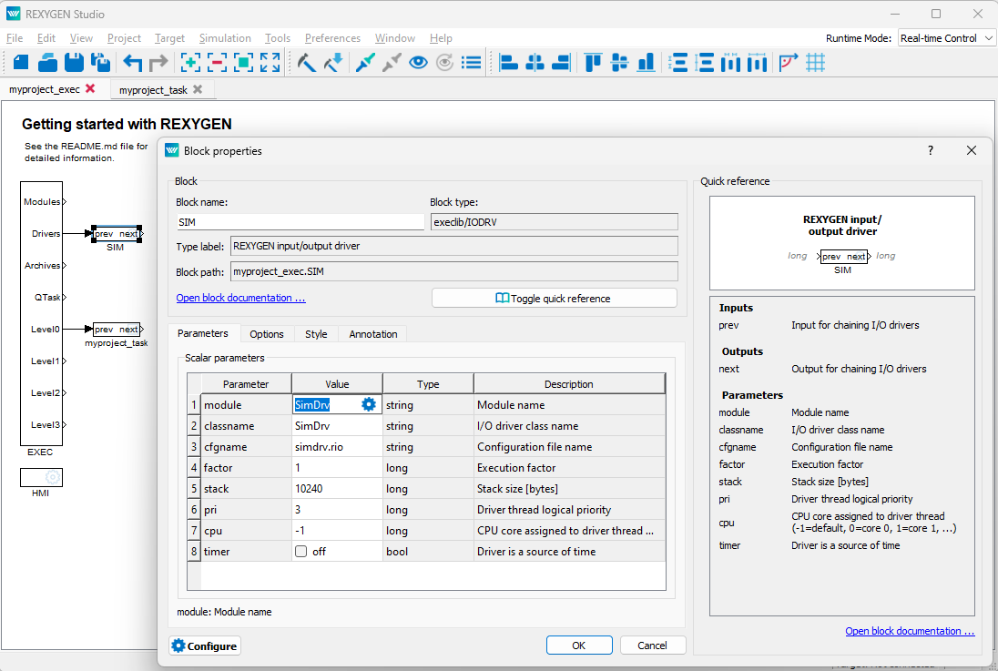The width and height of the screenshot is (998, 671).
Task: Click the zoom-to-fit filled square icon
Action: point(243,63)
